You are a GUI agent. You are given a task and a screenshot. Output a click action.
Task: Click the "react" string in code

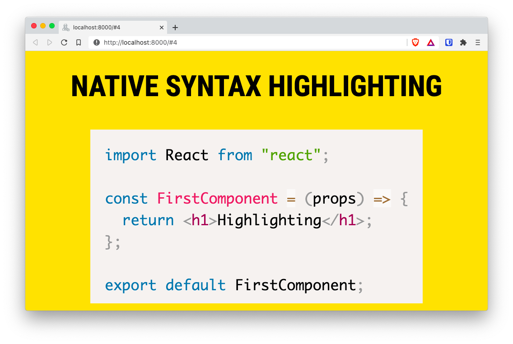click(291, 155)
